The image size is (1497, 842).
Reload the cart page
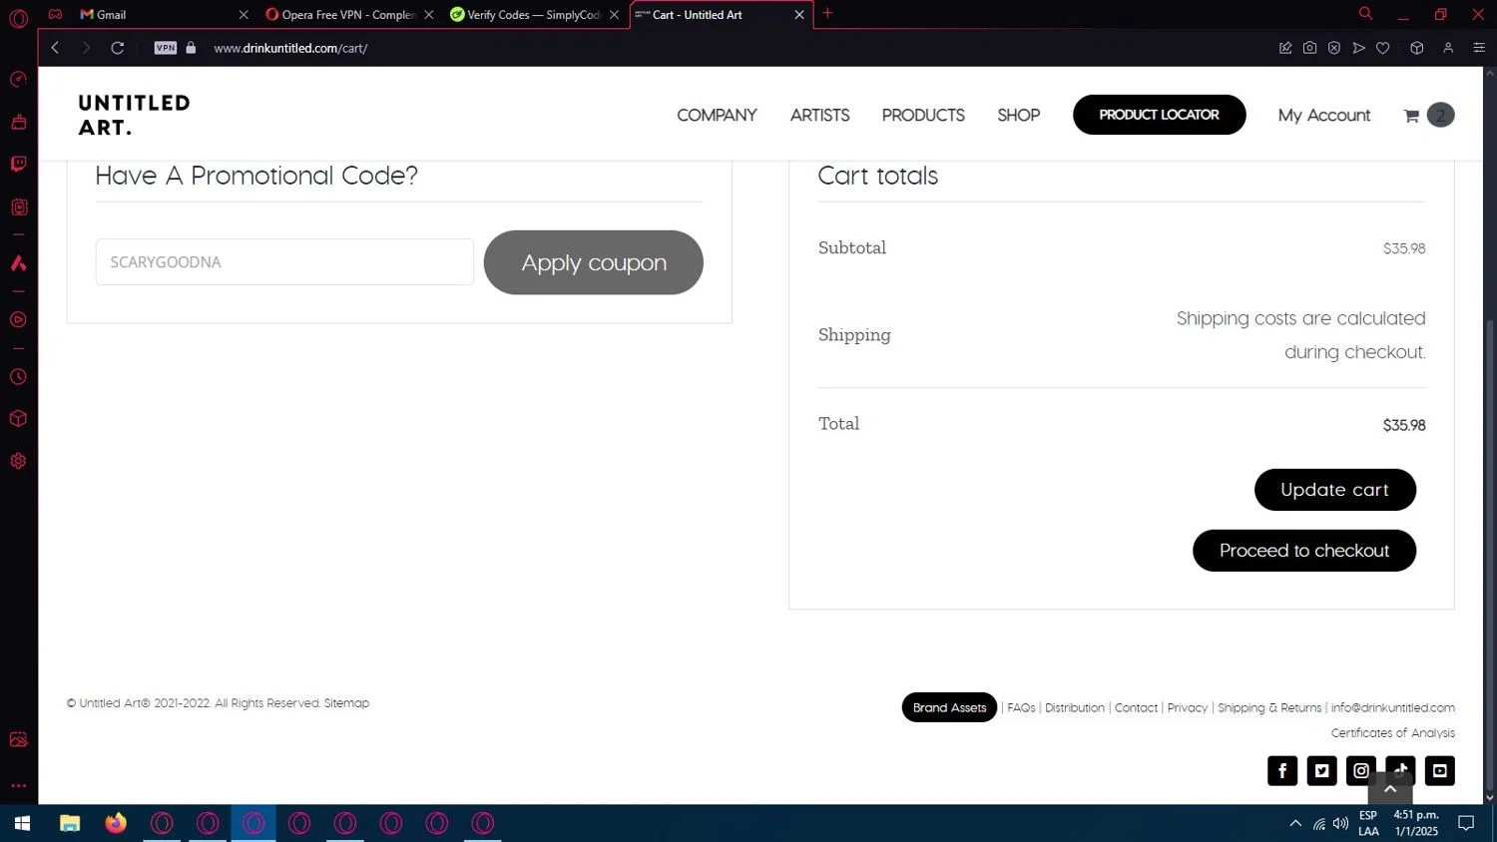[x=118, y=48]
